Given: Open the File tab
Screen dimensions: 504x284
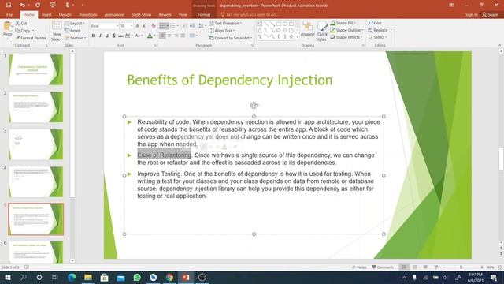Looking at the screenshot, I should click(9, 14).
